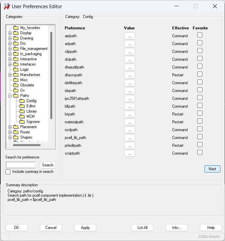Collapse the Paths tree node
Screen dimensions: 225x241
click(10, 96)
